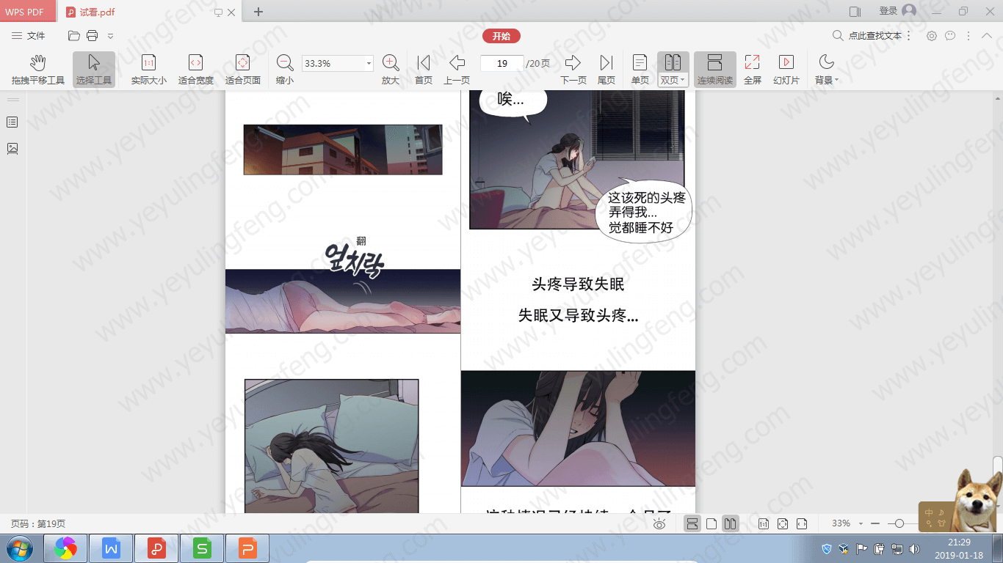Click the status bar fit width icon
1003x563 pixels.
[802, 523]
